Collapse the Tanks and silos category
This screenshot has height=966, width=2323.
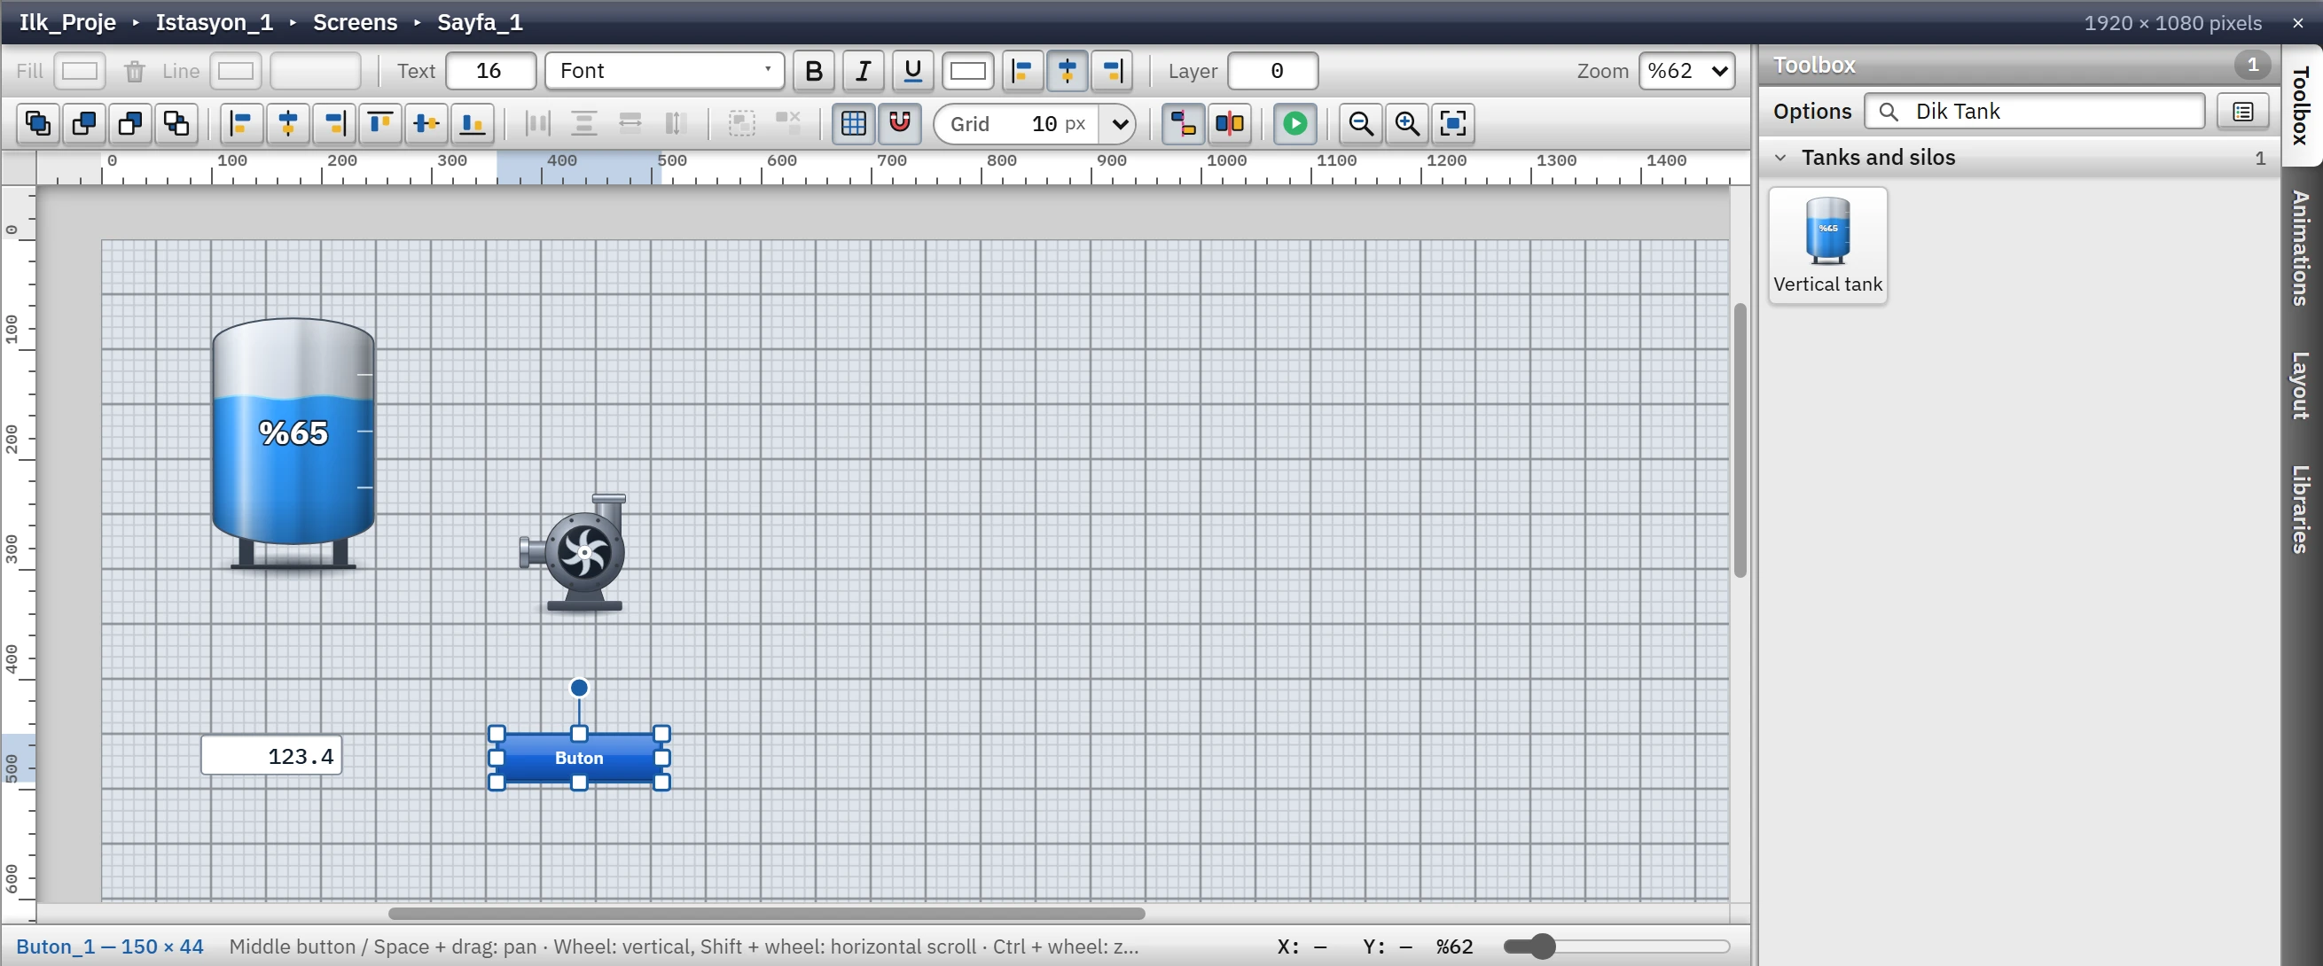coord(1780,158)
